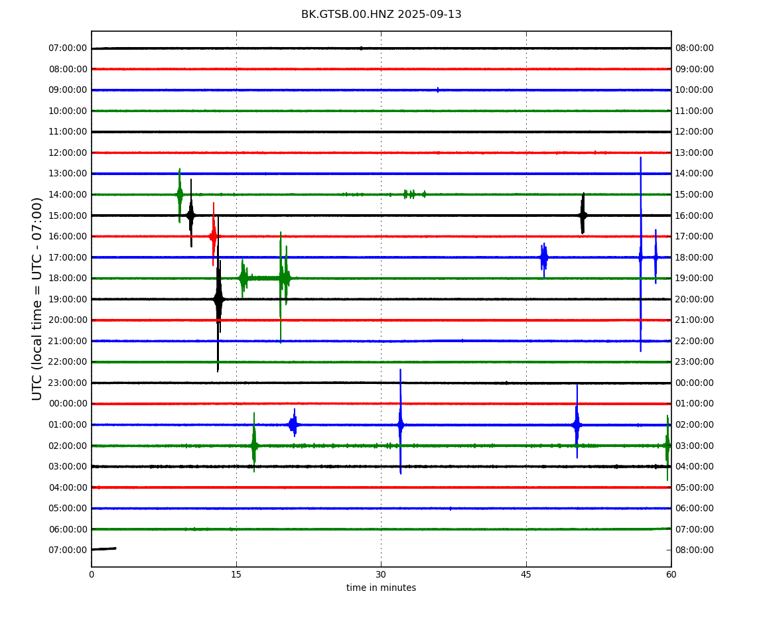Image resolution: width=763 pixels, height=630 pixels.
Task: Click the local-time label 14:00:00
Action: [x=694, y=174]
